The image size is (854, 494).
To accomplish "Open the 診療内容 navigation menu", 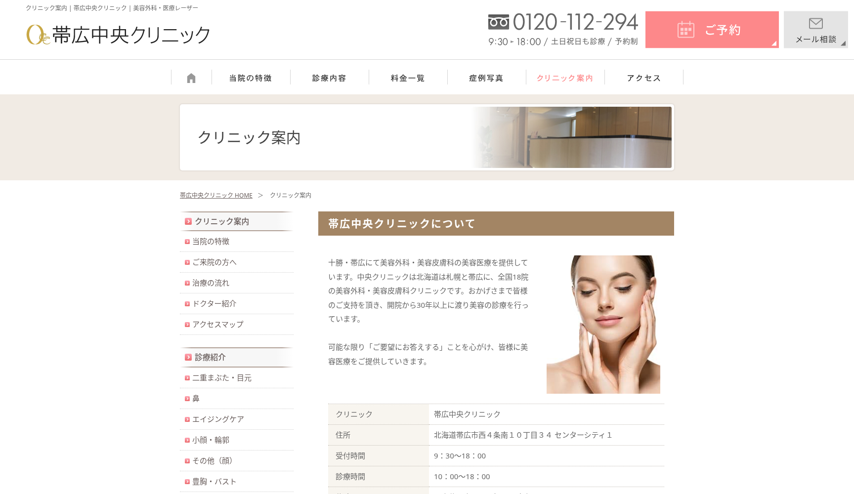I will [329, 78].
